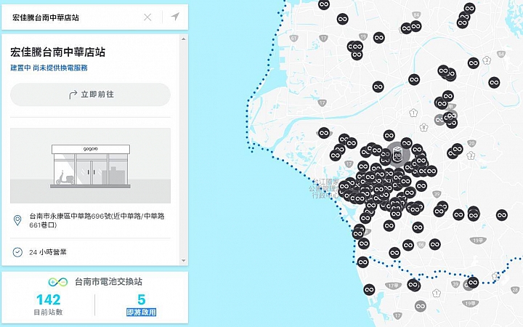Click the 立即前往 navigate button

pyautogui.click(x=90, y=94)
